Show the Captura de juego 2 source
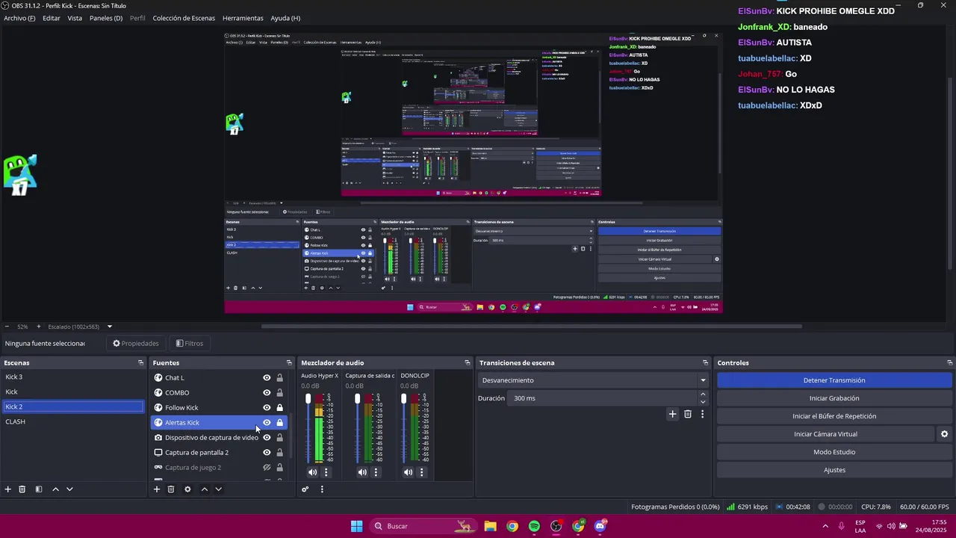Image resolution: width=956 pixels, height=538 pixels. point(267,468)
